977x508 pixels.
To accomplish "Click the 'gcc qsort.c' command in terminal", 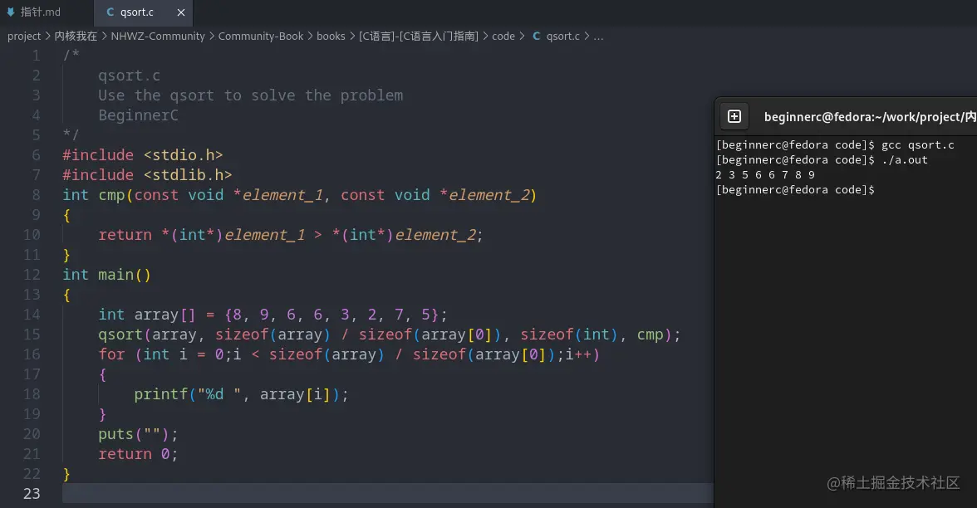I will point(917,145).
